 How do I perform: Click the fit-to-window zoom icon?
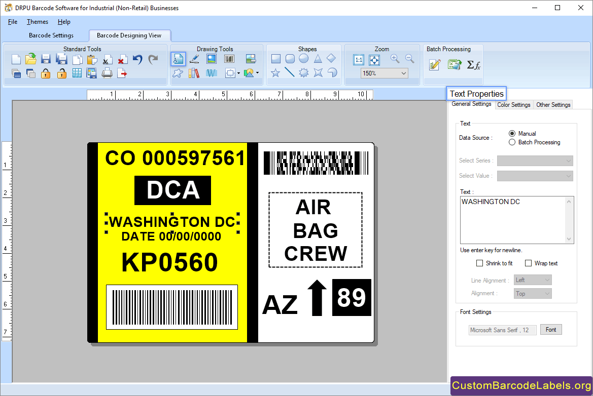(x=374, y=60)
